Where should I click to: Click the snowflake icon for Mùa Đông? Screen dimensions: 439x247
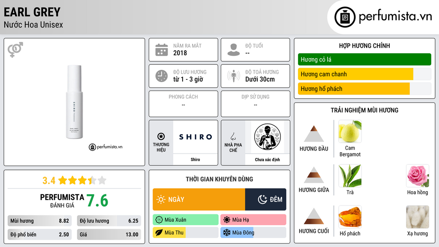tap(227, 232)
